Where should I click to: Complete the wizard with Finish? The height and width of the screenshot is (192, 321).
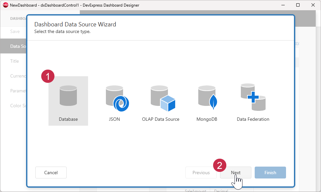[x=270, y=173]
